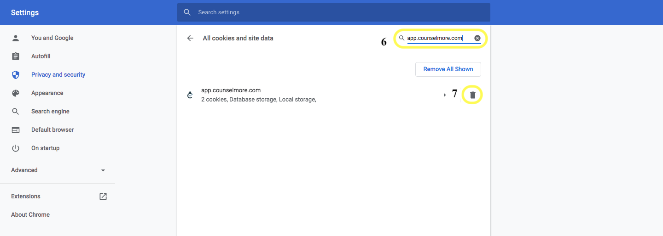Focus the Search settings field

333,12
